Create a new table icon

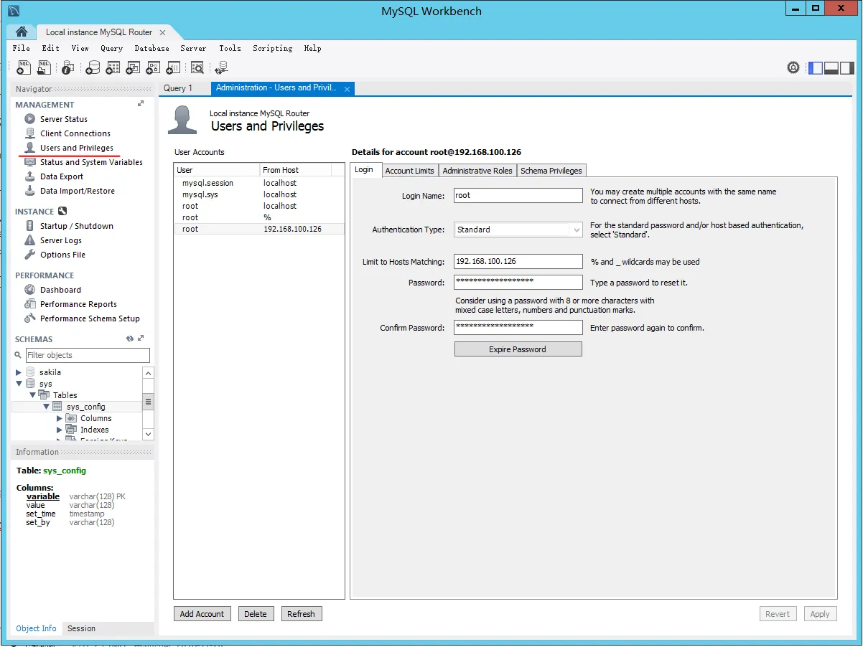pyautogui.click(x=113, y=67)
